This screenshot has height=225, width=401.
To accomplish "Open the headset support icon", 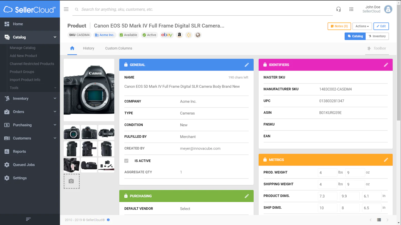I will pyautogui.click(x=338, y=9).
